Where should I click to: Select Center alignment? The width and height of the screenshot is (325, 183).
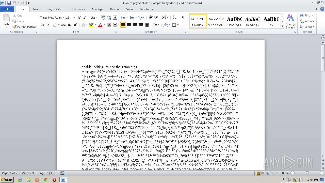coord(129,25)
